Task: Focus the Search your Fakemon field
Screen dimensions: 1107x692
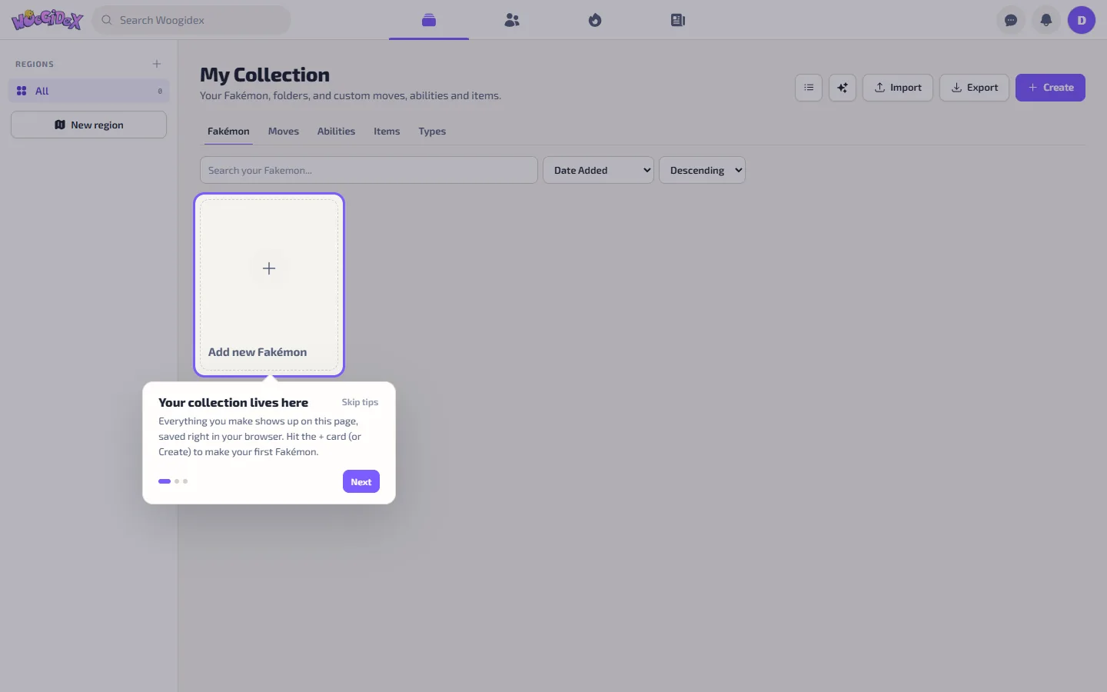Action: click(369, 170)
